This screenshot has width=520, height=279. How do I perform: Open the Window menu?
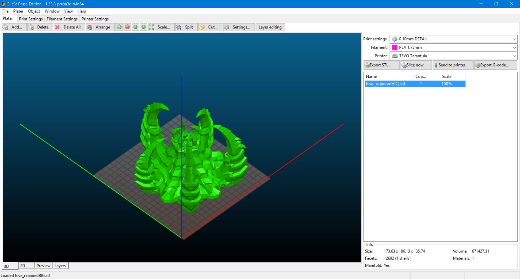click(52, 11)
